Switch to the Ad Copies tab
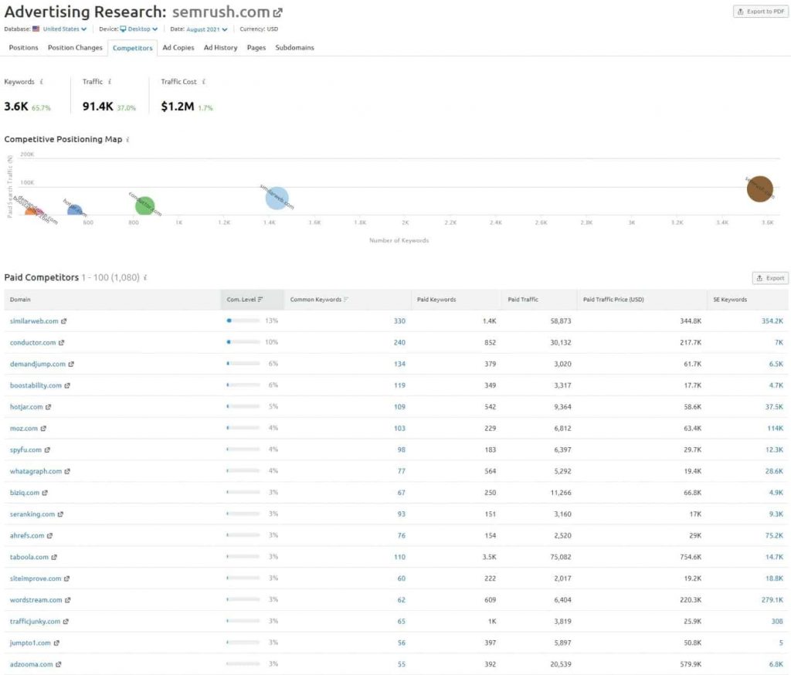Screen dimensions: 791x675 click(178, 47)
